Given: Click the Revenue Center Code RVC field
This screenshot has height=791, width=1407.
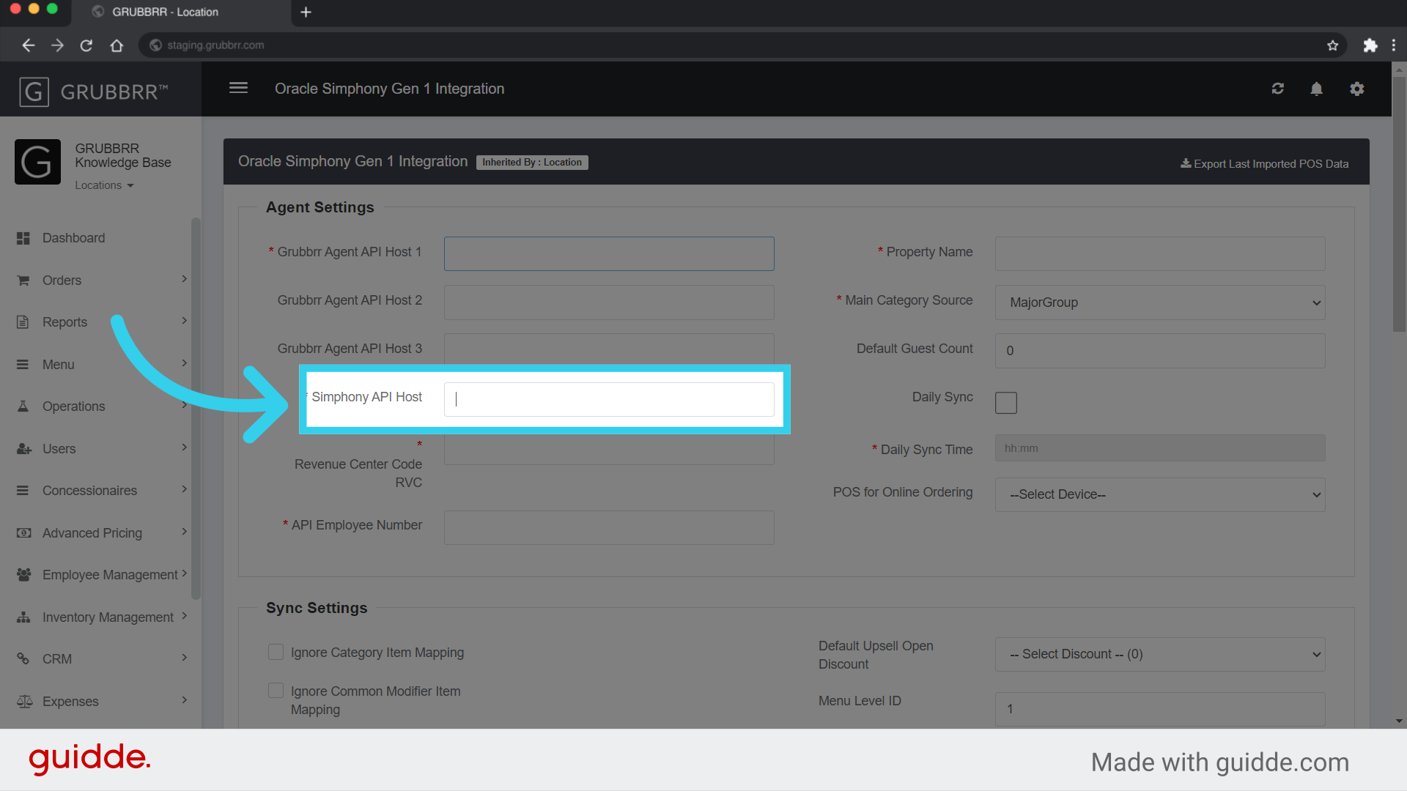Looking at the screenshot, I should (x=609, y=450).
